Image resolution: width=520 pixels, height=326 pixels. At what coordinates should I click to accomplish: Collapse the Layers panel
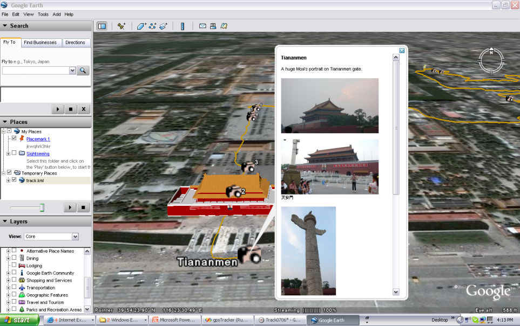click(5, 221)
